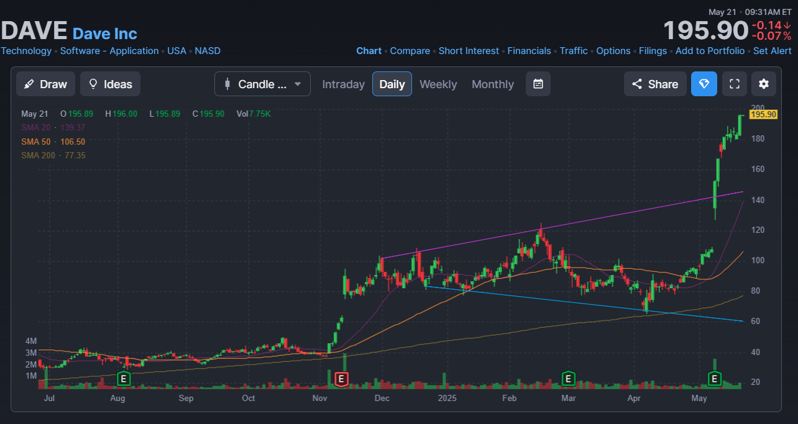Toggle fullscreen chart view
This screenshot has width=798, height=424.
pos(734,84)
